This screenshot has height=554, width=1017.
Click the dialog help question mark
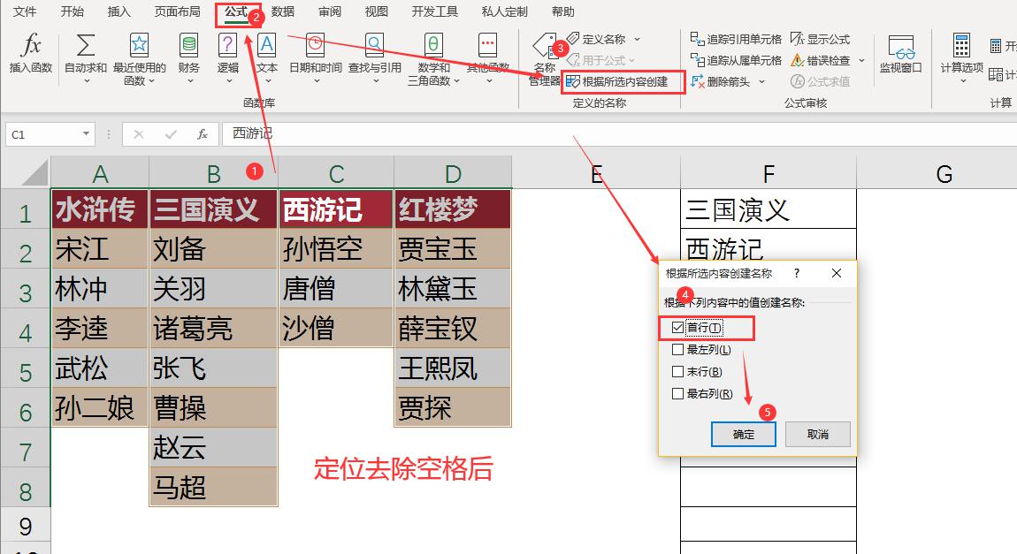pyautogui.click(x=797, y=273)
